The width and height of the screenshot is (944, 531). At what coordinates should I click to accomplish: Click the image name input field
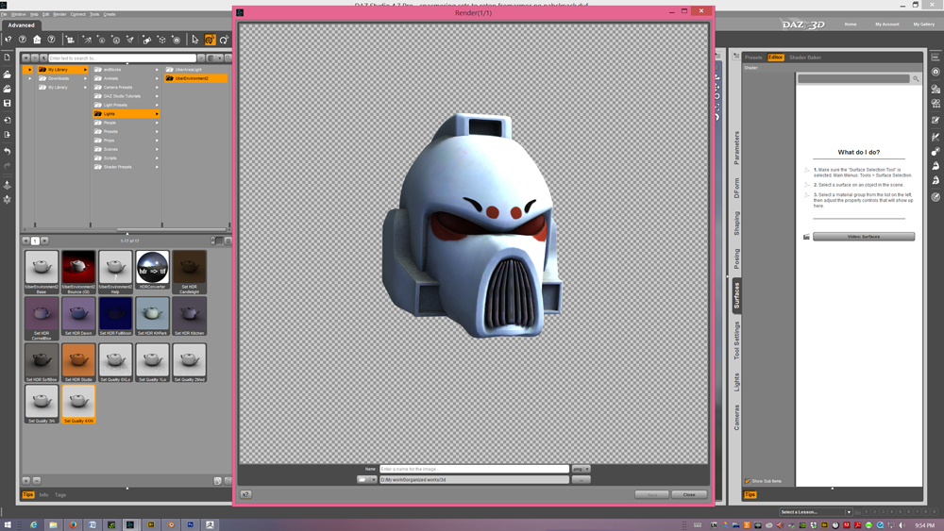coord(474,469)
